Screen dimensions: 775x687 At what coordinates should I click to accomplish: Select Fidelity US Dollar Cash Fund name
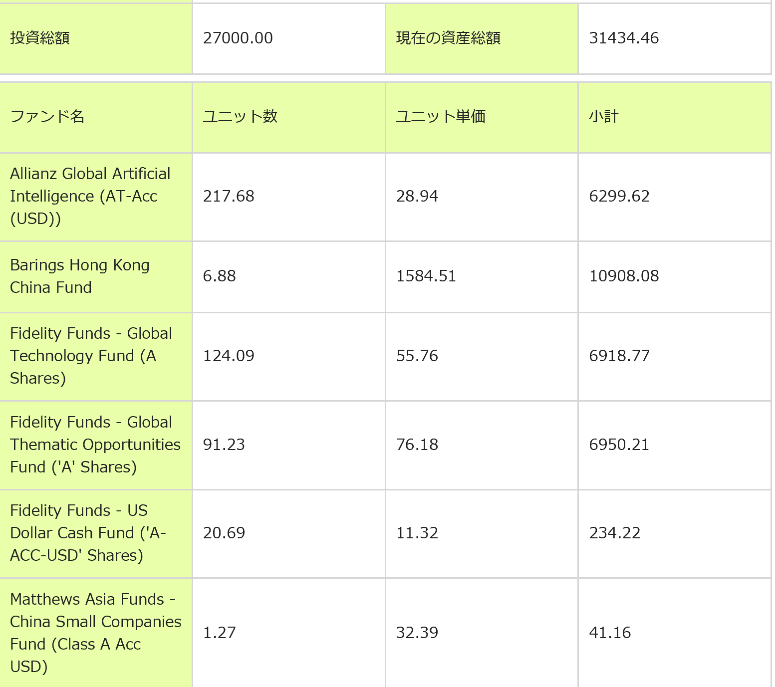tap(88, 533)
